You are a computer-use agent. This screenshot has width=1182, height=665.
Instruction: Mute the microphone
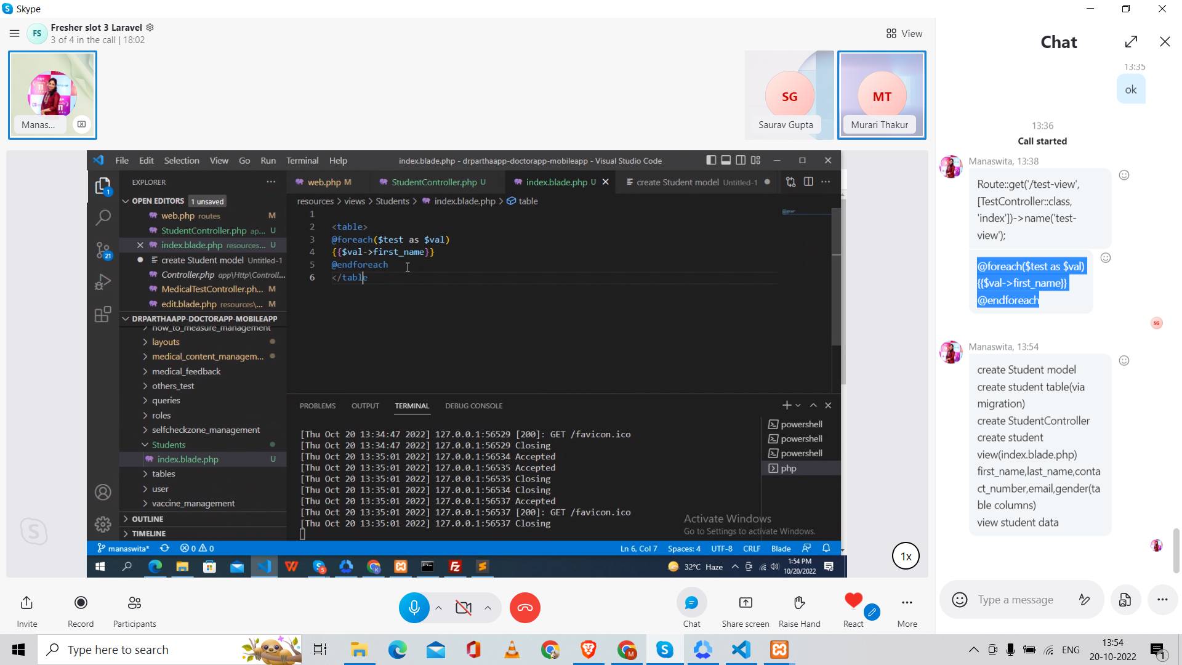[x=414, y=608]
